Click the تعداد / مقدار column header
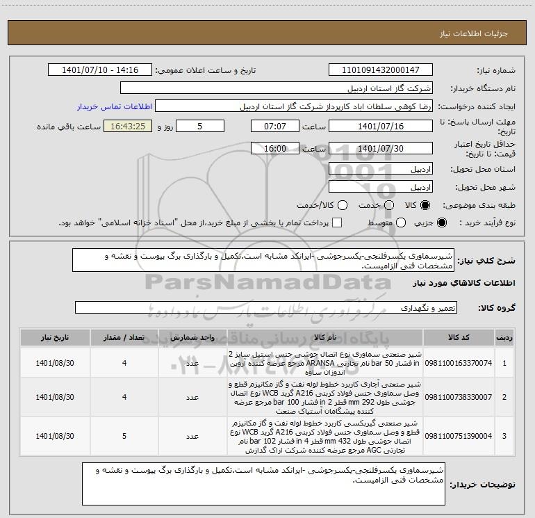The width and height of the screenshot is (535, 518). tap(124, 338)
